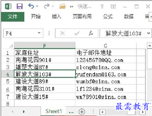Select row 7 header
This screenshot has height=116, width=152.
(8, 97)
